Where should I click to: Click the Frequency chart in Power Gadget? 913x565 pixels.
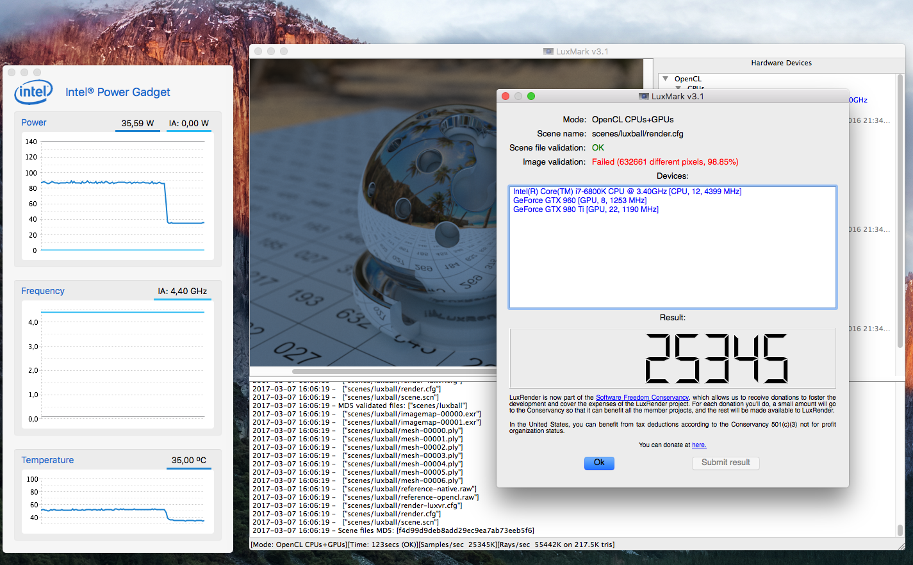118,364
